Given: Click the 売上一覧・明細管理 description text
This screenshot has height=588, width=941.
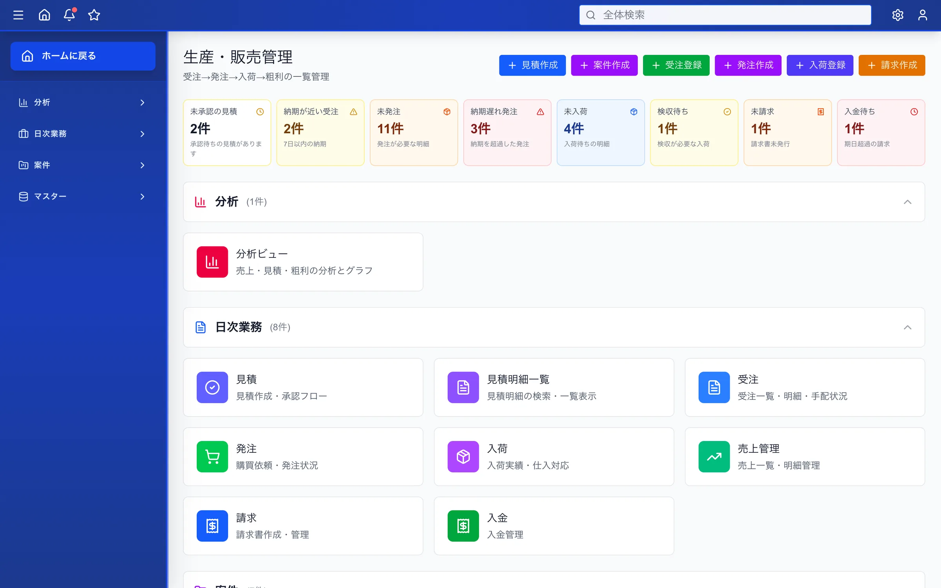Looking at the screenshot, I should (779, 465).
